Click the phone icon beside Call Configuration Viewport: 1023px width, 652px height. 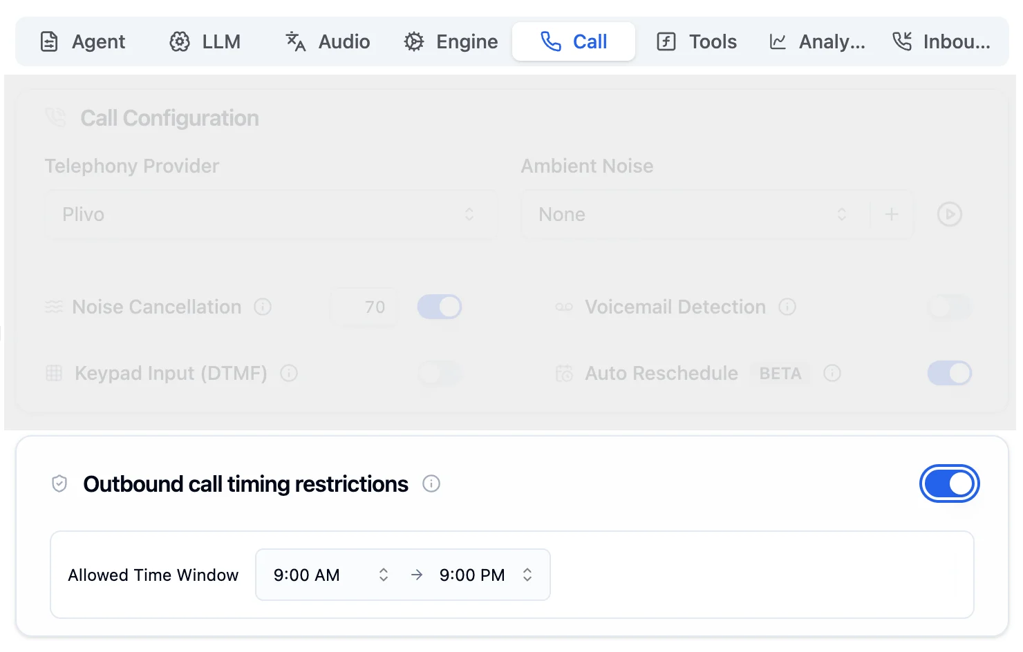[x=56, y=117]
